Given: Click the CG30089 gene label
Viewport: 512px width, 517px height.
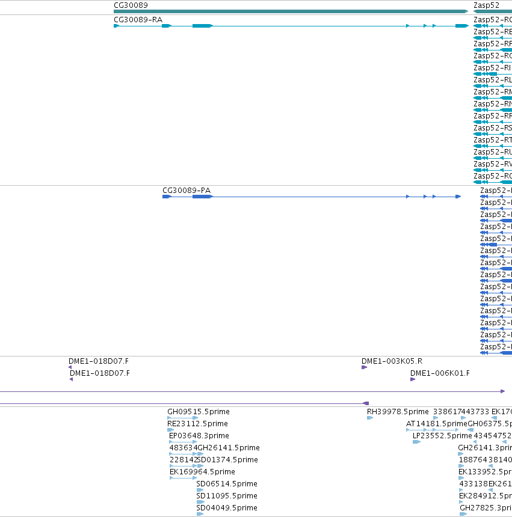Looking at the screenshot, I should tap(131, 5).
